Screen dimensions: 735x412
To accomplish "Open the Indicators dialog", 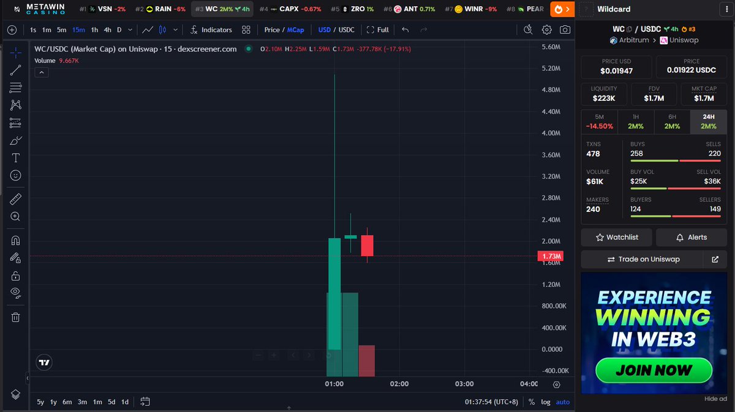I will pos(217,29).
